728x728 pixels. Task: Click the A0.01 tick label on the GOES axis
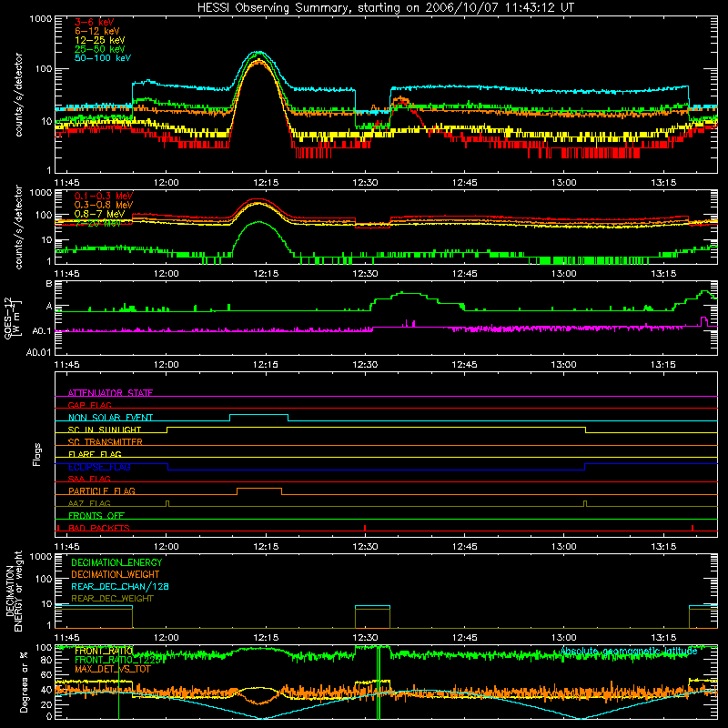coord(39,352)
